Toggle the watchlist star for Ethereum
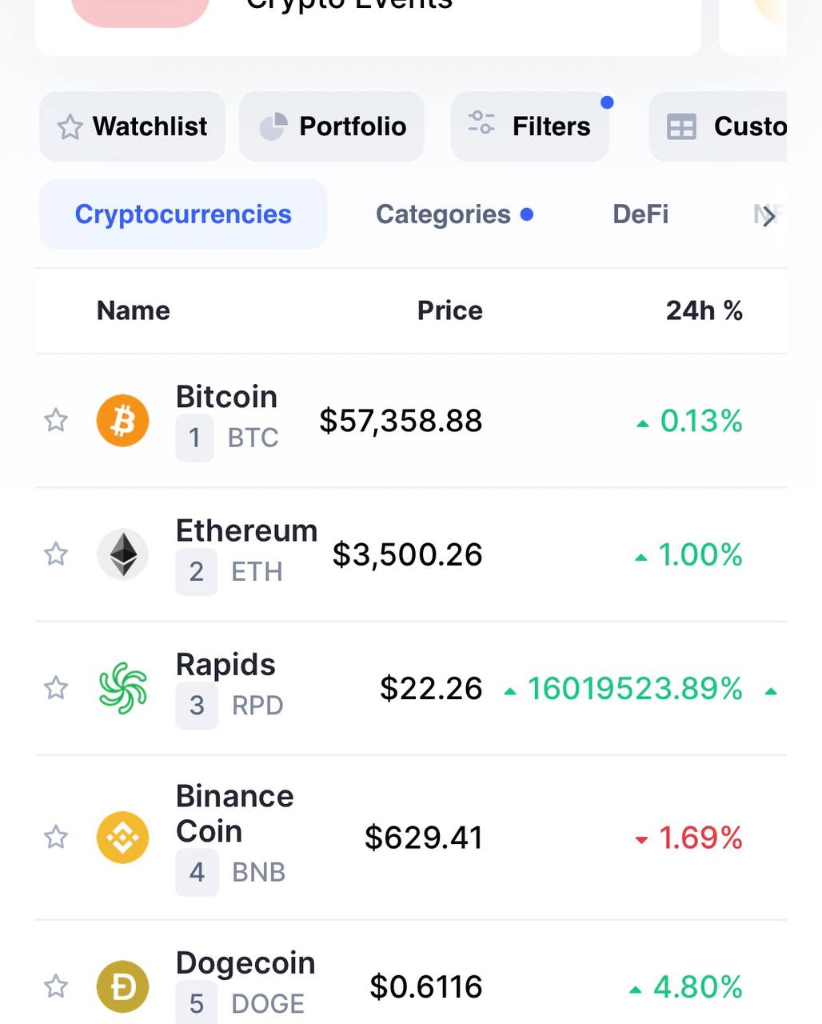 click(55, 554)
